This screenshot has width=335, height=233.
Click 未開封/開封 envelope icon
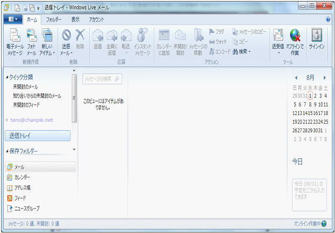coord(180,35)
